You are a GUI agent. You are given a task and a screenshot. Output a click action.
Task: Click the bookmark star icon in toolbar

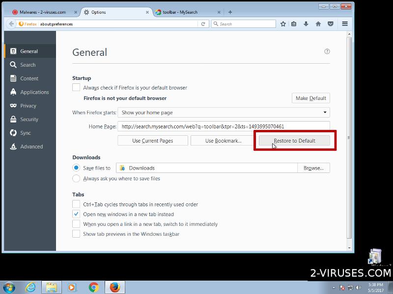(283, 24)
